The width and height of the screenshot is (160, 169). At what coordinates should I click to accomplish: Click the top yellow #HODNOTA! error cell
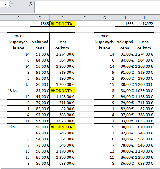coord(62,24)
